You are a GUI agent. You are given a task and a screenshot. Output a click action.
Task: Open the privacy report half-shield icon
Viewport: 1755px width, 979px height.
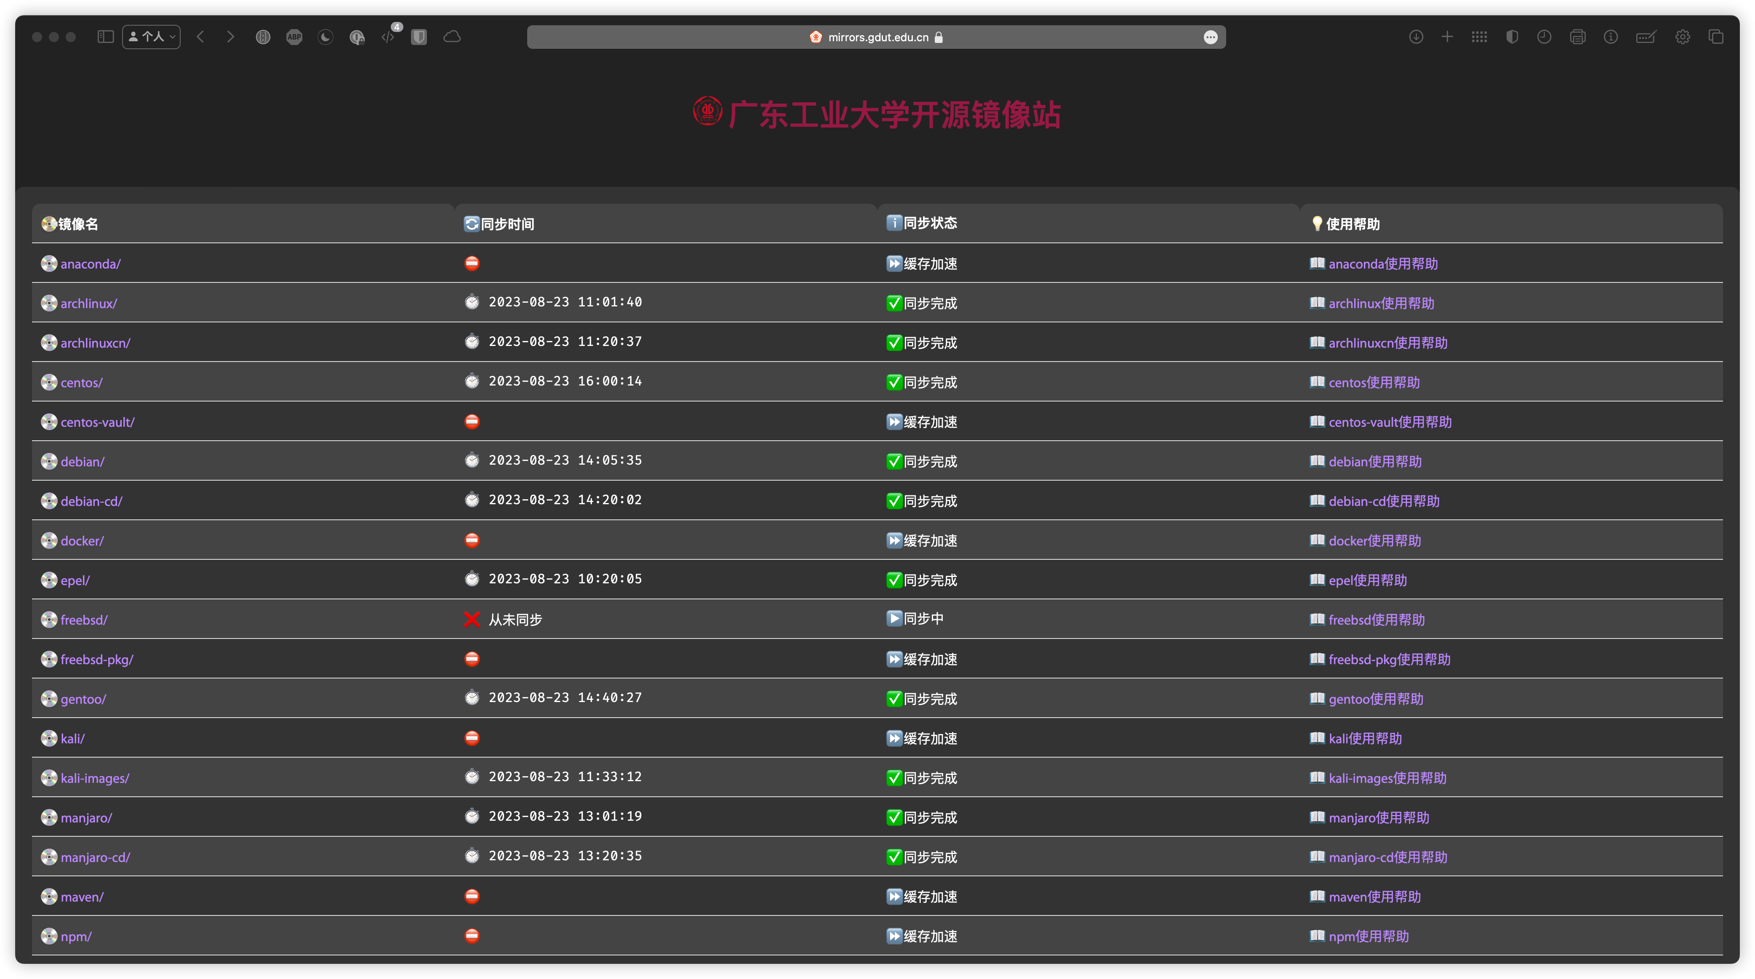pyautogui.click(x=1512, y=37)
